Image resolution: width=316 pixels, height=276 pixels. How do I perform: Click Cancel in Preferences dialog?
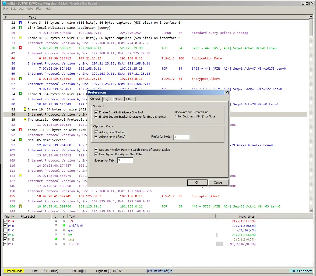(218, 182)
